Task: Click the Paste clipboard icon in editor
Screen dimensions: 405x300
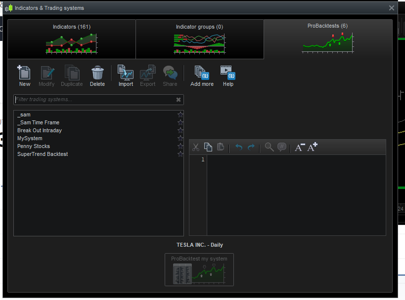Action: coord(221,147)
